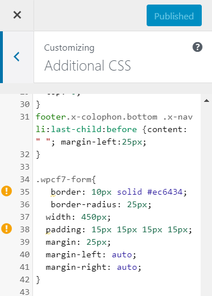Click the margin-left: auto line

tap(91, 254)
